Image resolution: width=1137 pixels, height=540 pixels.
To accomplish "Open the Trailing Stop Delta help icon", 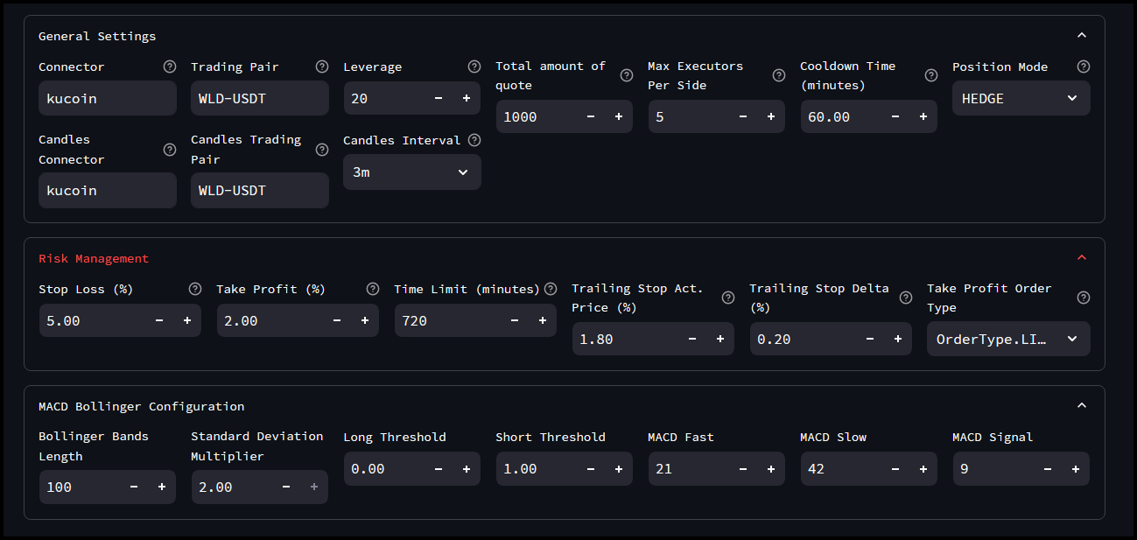I will click(905, 298).
